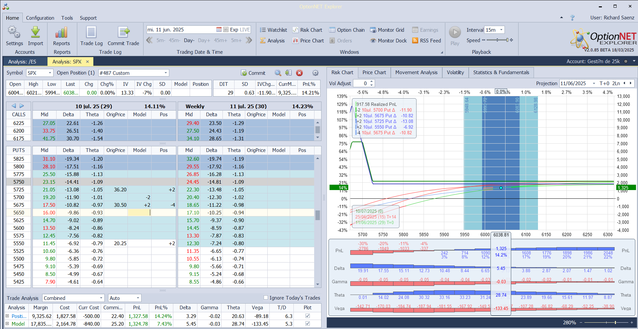638x329 pixels.
Task: Click the spreadsheet export icon near Commit
Action: pos(289,73)
